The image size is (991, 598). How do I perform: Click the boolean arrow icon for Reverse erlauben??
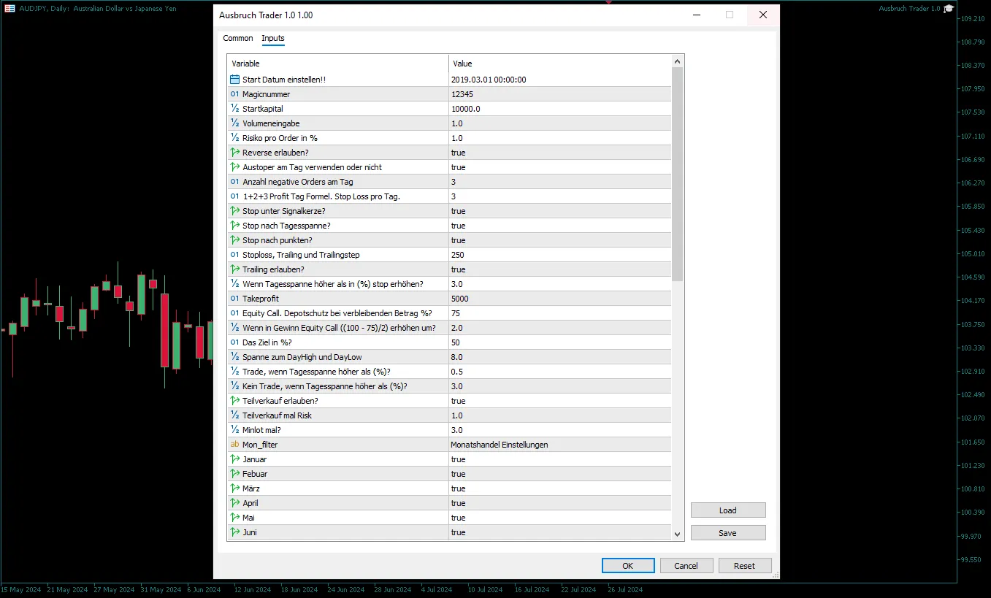coord(235,153)
